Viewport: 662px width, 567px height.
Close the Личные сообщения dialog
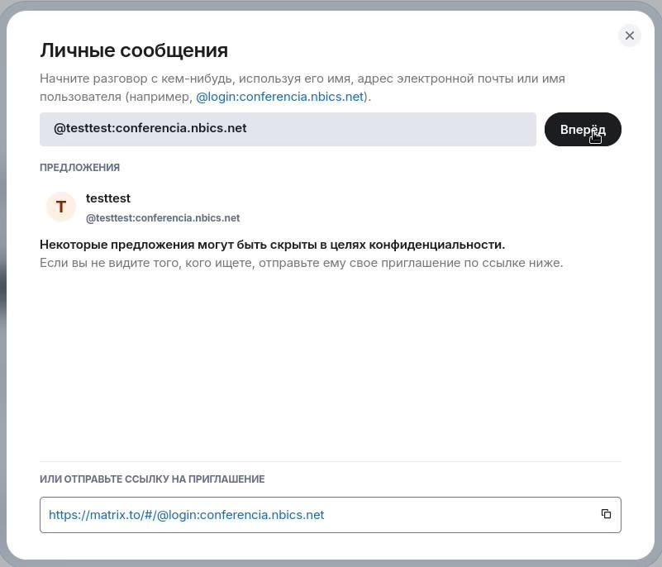630,36
